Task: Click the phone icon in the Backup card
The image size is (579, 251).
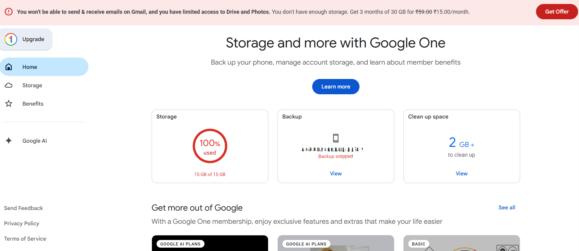Action: [336, 138]
